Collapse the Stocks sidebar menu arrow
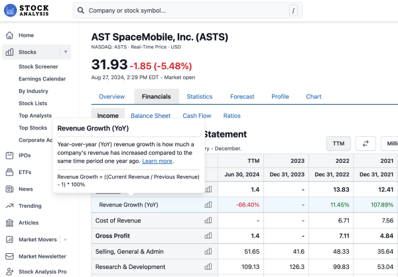 point(65,52)
